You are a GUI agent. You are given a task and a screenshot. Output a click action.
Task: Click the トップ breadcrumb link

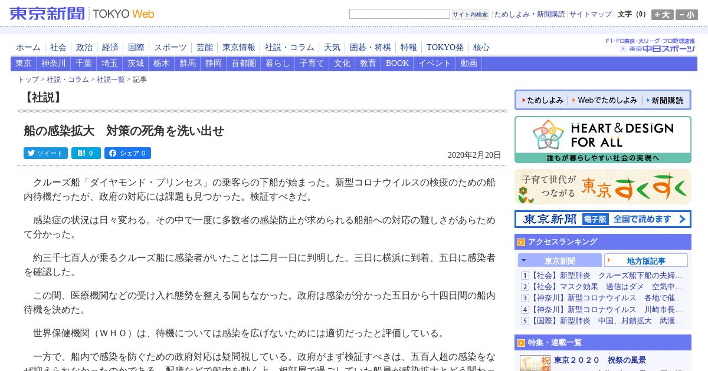[x=28, y=79]
